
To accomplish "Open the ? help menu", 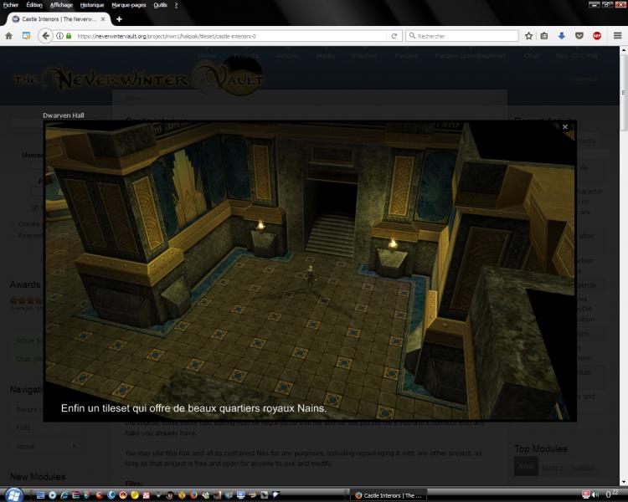I will [176, 5].
